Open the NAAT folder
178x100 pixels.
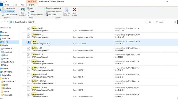point(6,85)
